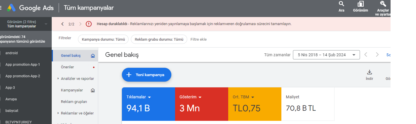Viewport: 416px width, 124px height.
Task: Open the hamburger main menu
Action: pos(1,8)
